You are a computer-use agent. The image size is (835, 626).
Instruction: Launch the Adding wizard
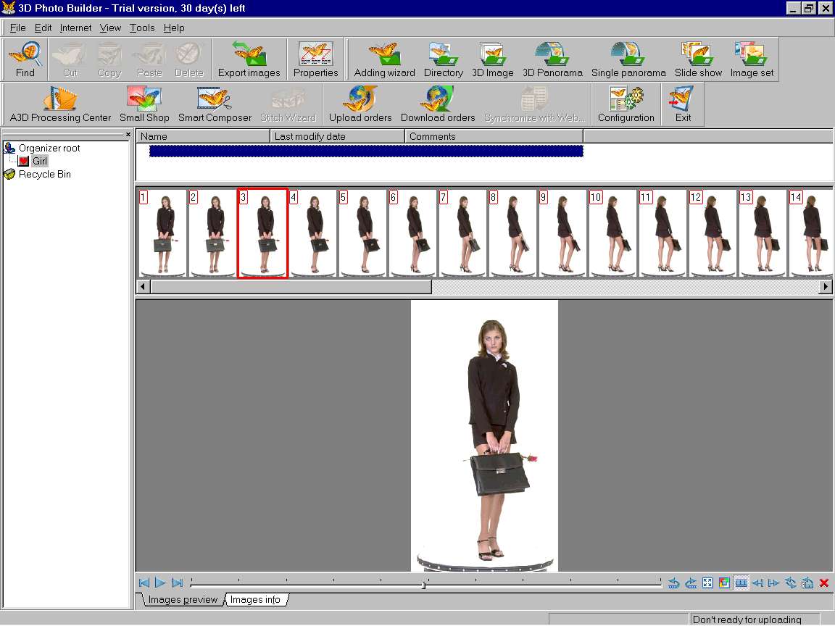tap(384, 59)
